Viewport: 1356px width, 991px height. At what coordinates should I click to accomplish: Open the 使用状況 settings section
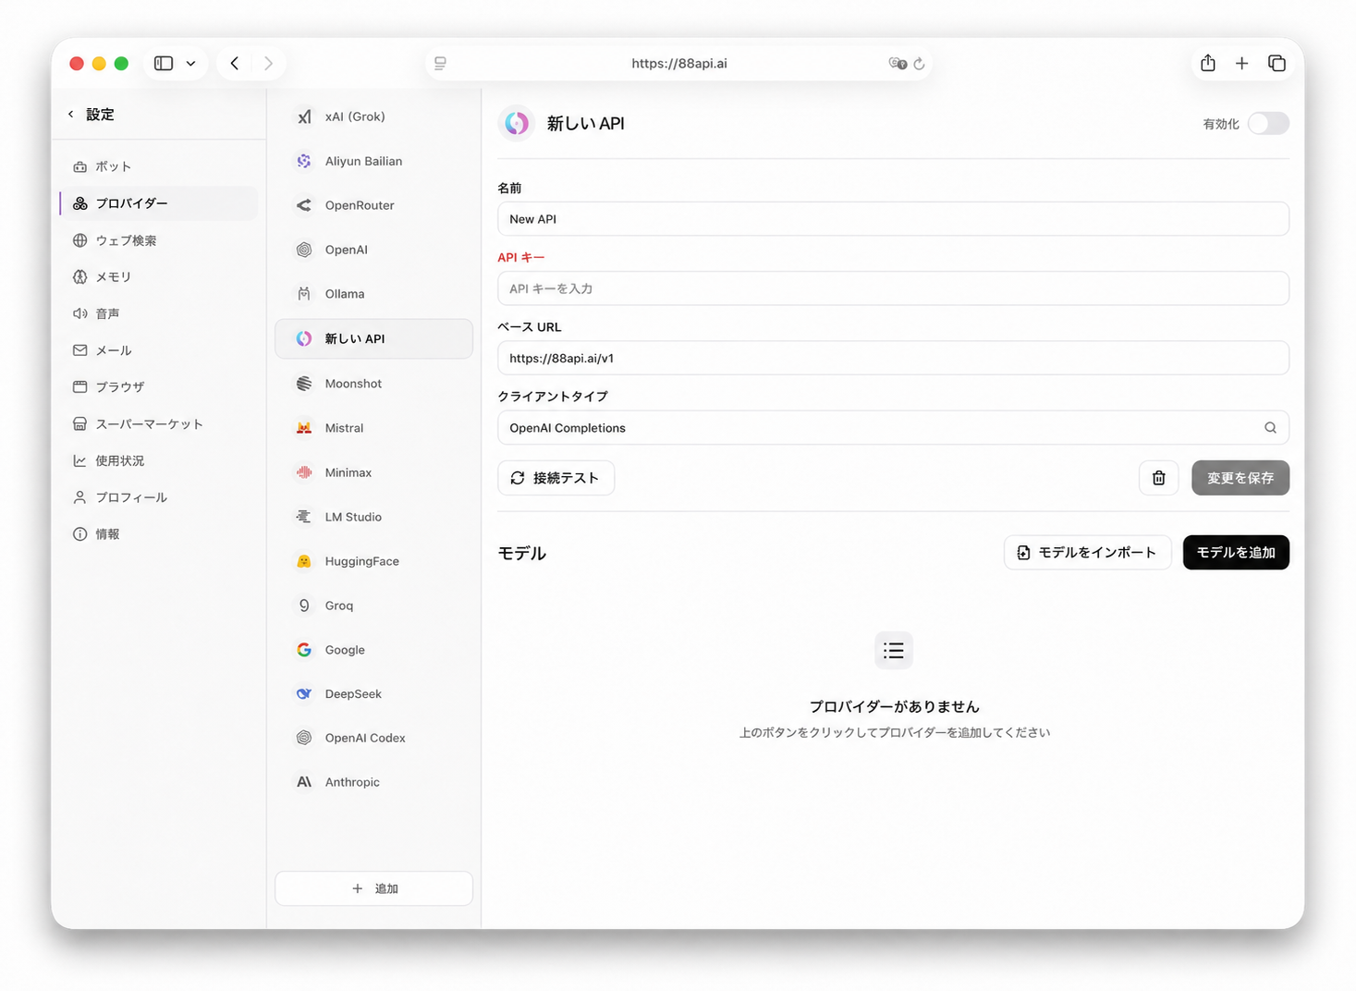pyautogui.click(x=159, y=460)
